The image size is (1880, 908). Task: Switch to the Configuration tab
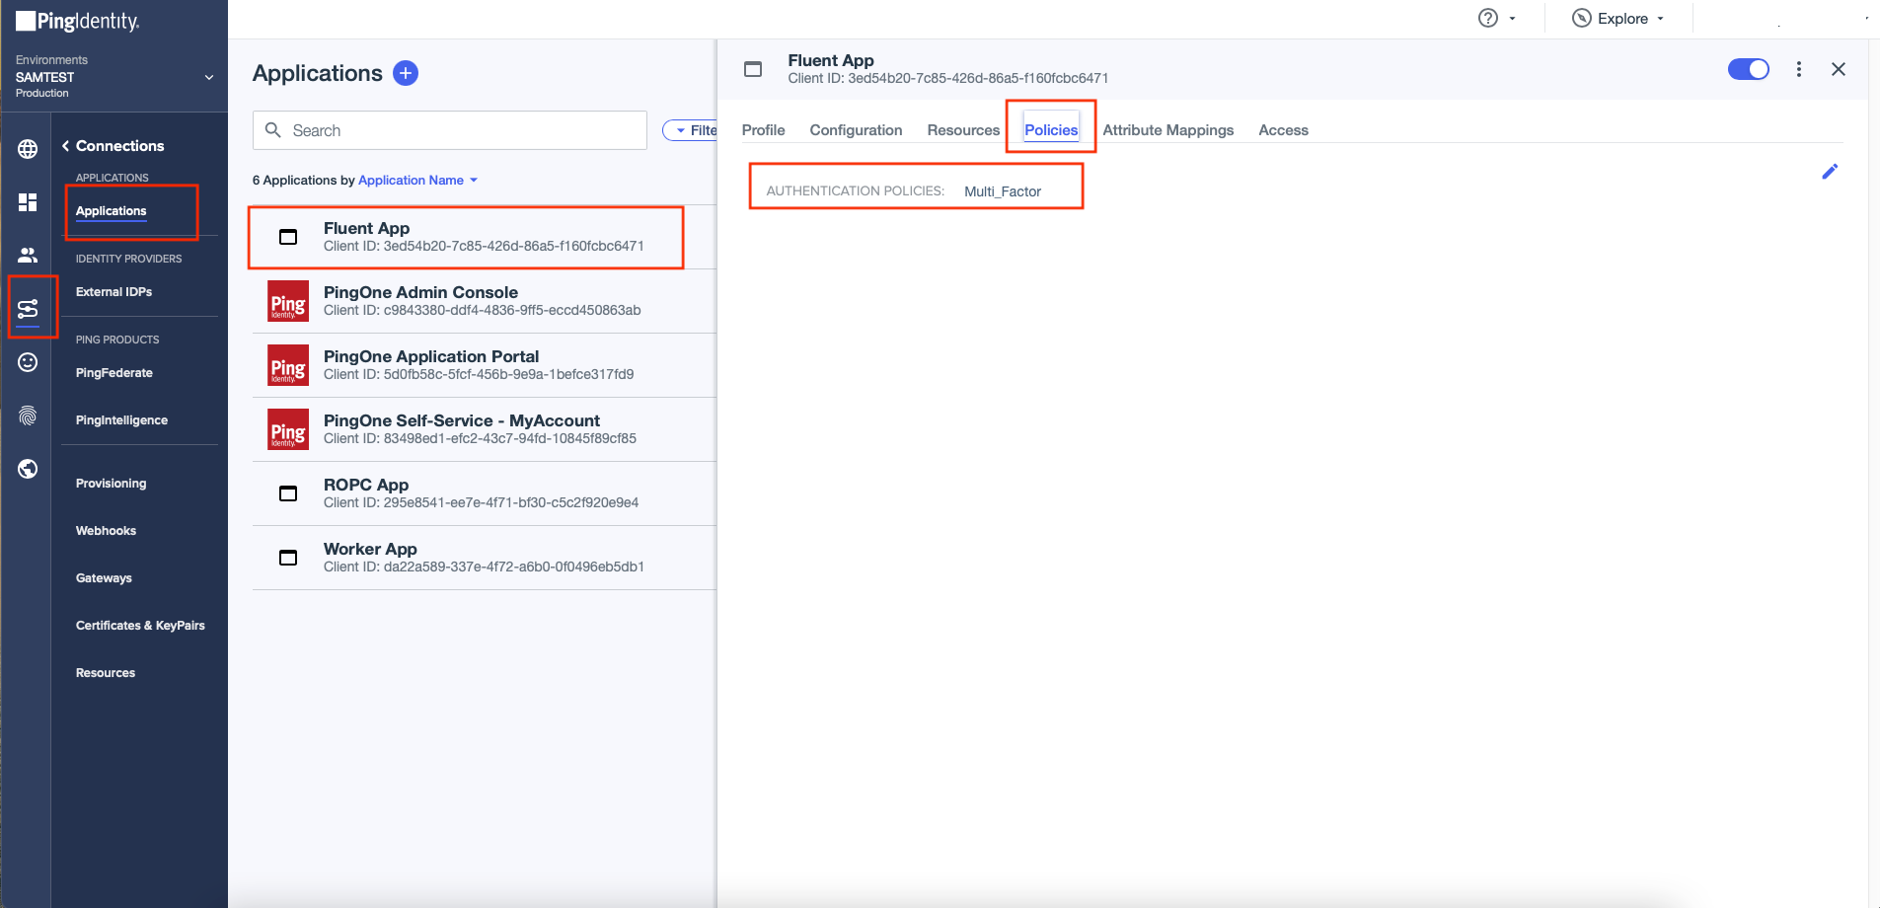(856, 130)
